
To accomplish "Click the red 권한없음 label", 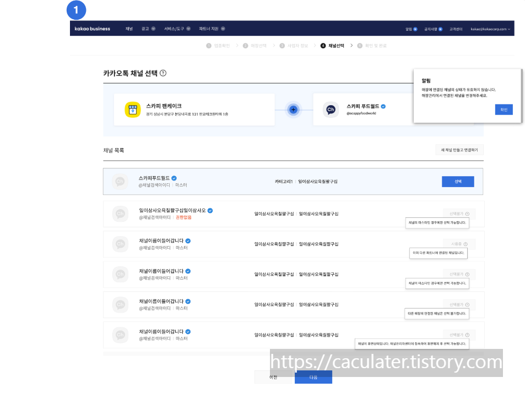I will [183, 217].
